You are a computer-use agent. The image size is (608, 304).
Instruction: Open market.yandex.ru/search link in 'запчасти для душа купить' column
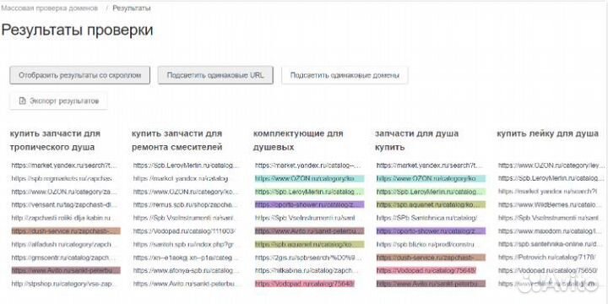click(429, 166)
